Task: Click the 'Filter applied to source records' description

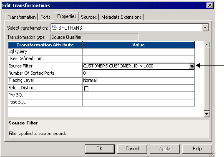Action: click(38, 133)
